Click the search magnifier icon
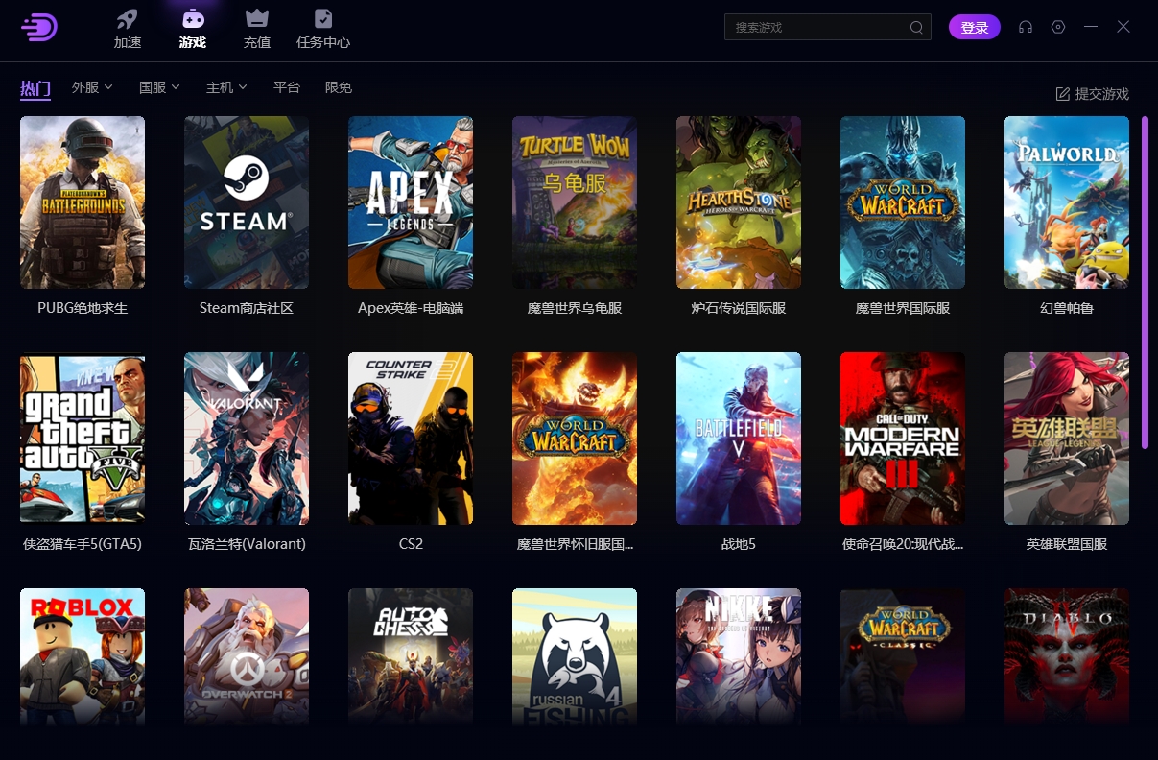This screenshot has height=760, width=1158. click(x=916, y=27)
